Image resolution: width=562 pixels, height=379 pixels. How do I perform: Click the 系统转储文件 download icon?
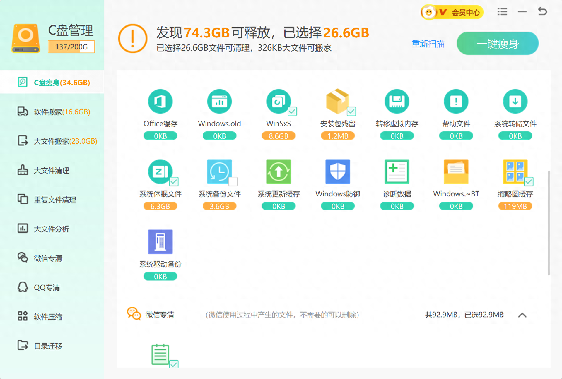515,102
